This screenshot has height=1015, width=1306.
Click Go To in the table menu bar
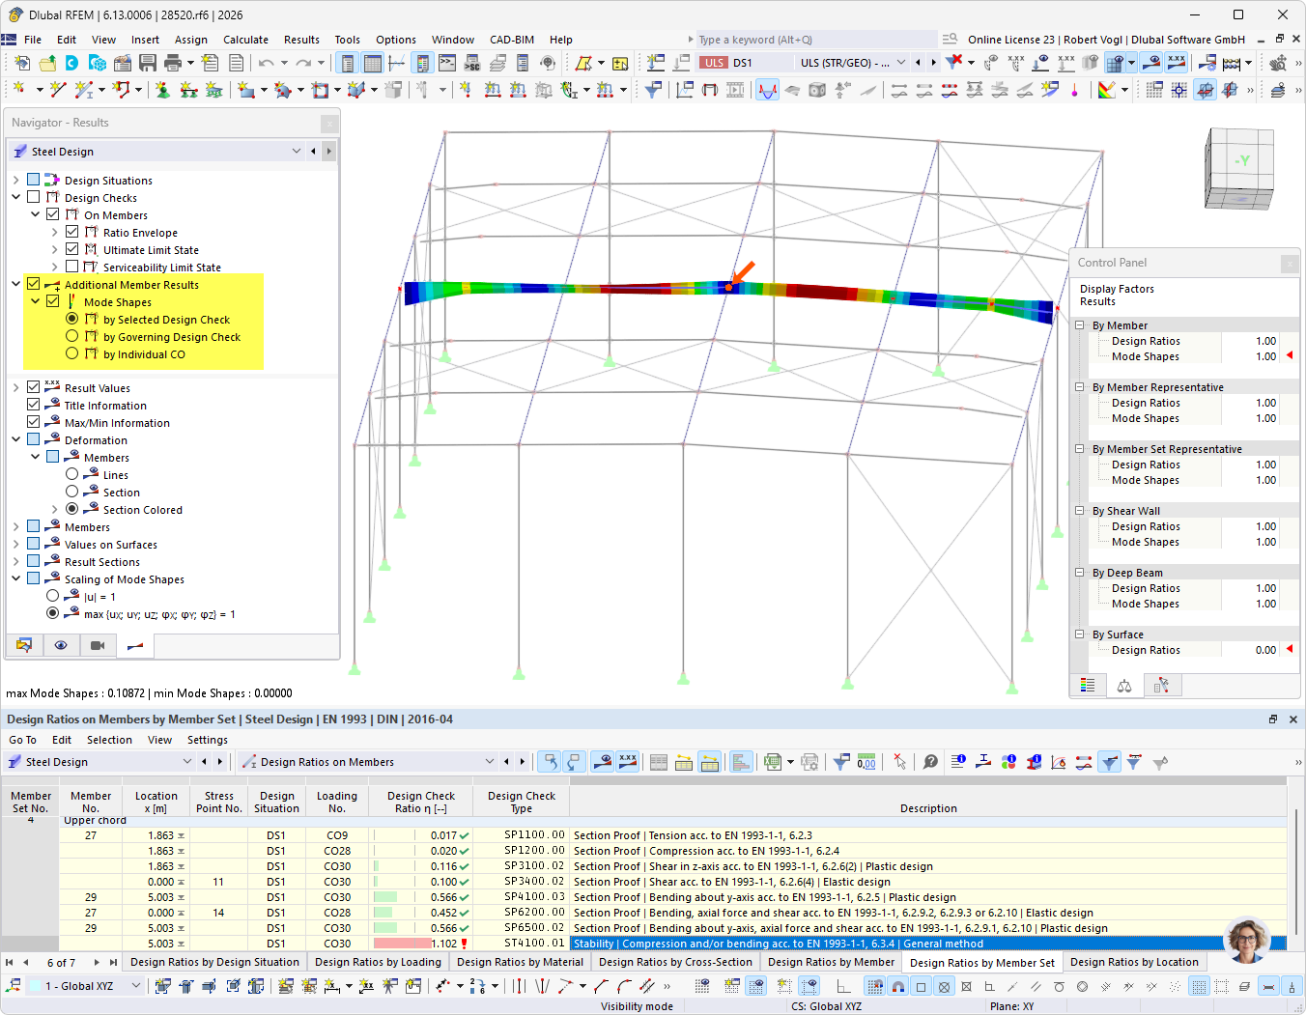22,739
